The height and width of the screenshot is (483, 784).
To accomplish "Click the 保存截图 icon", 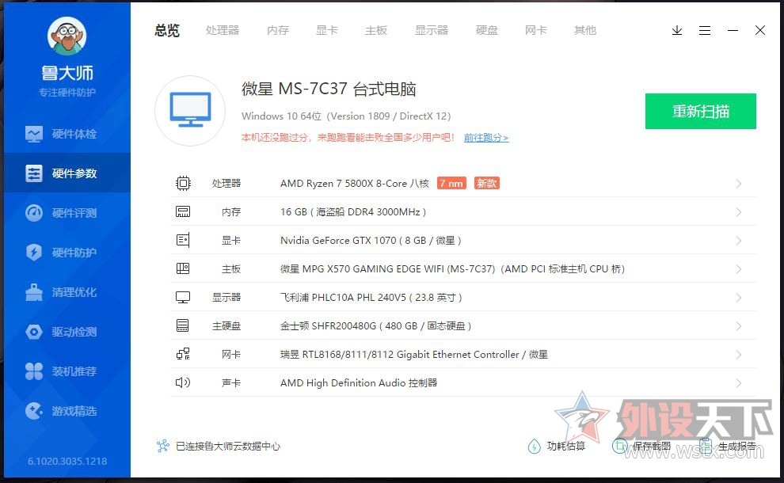I will tap(619, 446).
